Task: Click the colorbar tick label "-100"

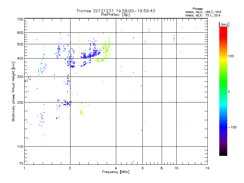Action: pyautogui.click(x=232, y=127)
